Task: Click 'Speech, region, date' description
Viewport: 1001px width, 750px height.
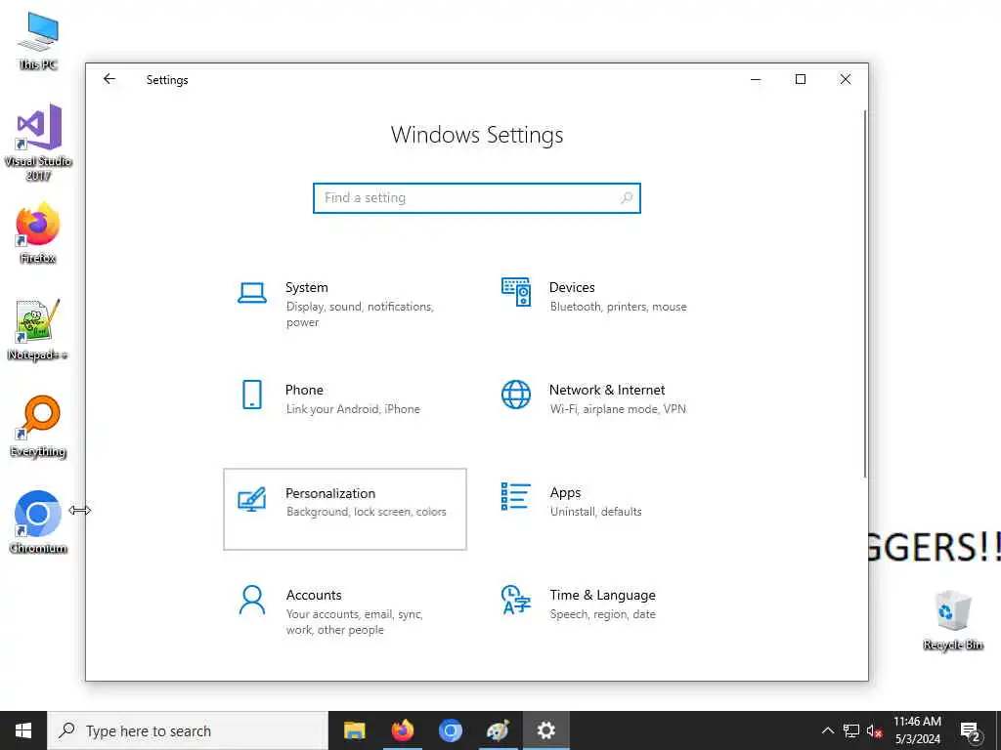Action: tap(602, 614)
